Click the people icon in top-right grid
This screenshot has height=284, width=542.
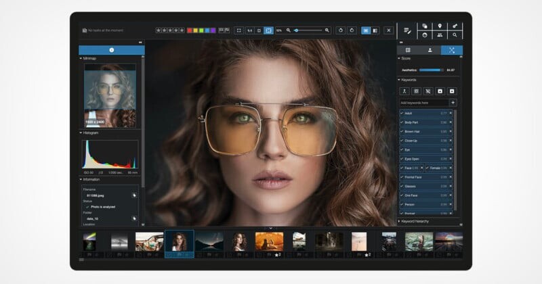[x=439, y=35]
